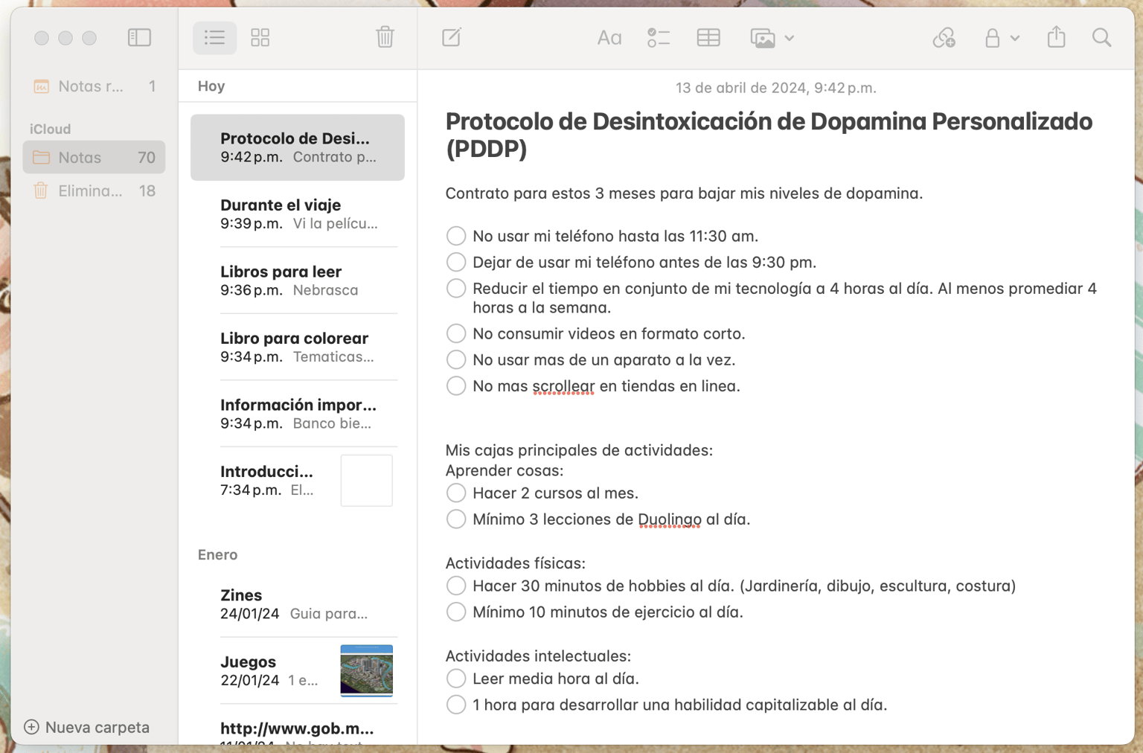This screenshot has height=753, width=1143.
Task: Delete the selected note with trash icon
Action: coord(385,36)
